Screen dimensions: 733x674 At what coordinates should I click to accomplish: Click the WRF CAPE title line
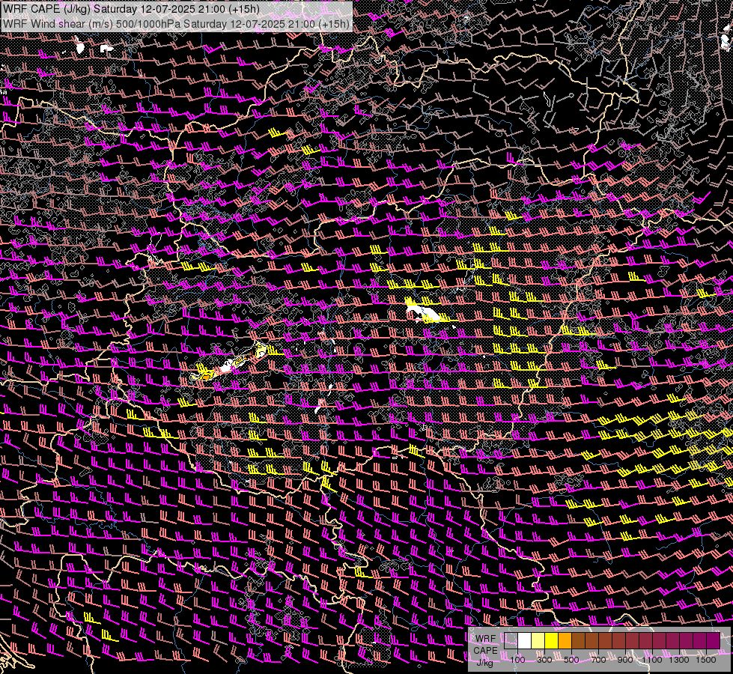(131, 9)
